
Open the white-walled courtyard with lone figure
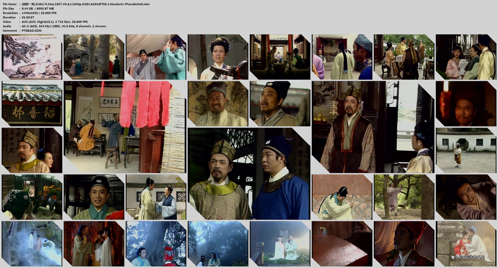click(x=466, y=150)
